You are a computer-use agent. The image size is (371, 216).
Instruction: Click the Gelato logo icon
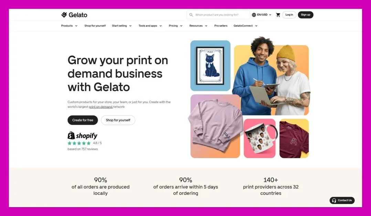coord(64,15)
